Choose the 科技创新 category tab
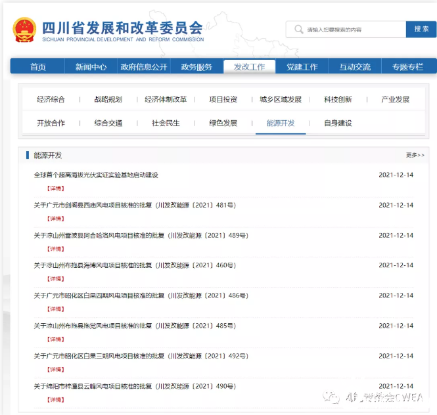 (x=338, y=99)
